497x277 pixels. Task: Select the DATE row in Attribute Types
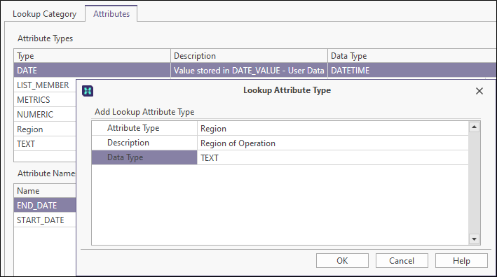[255, 70]
